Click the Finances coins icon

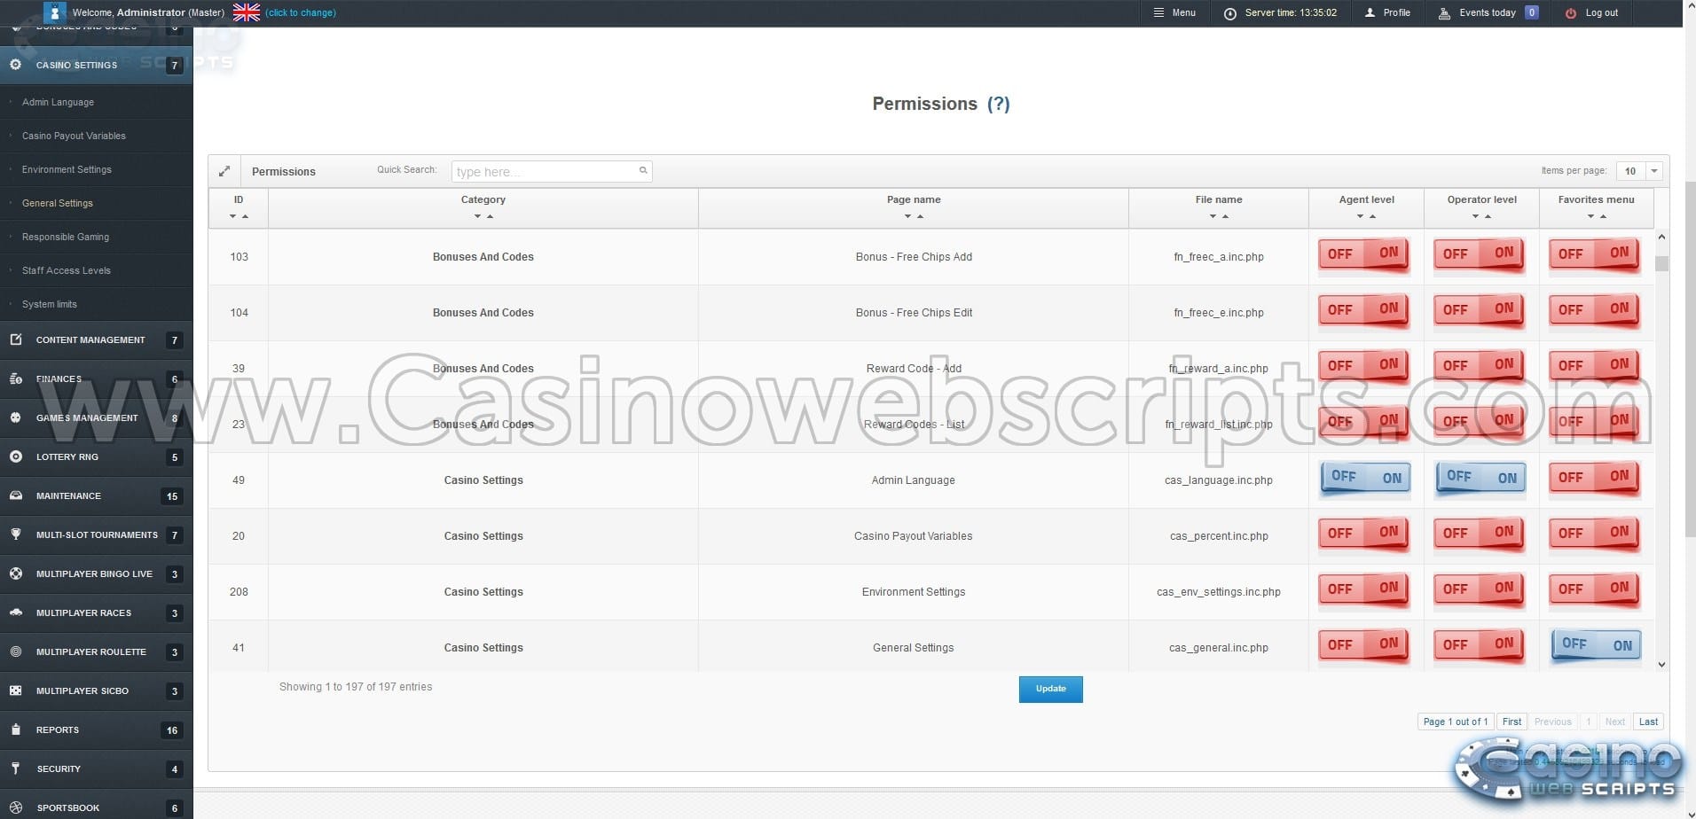pos(15,378)
